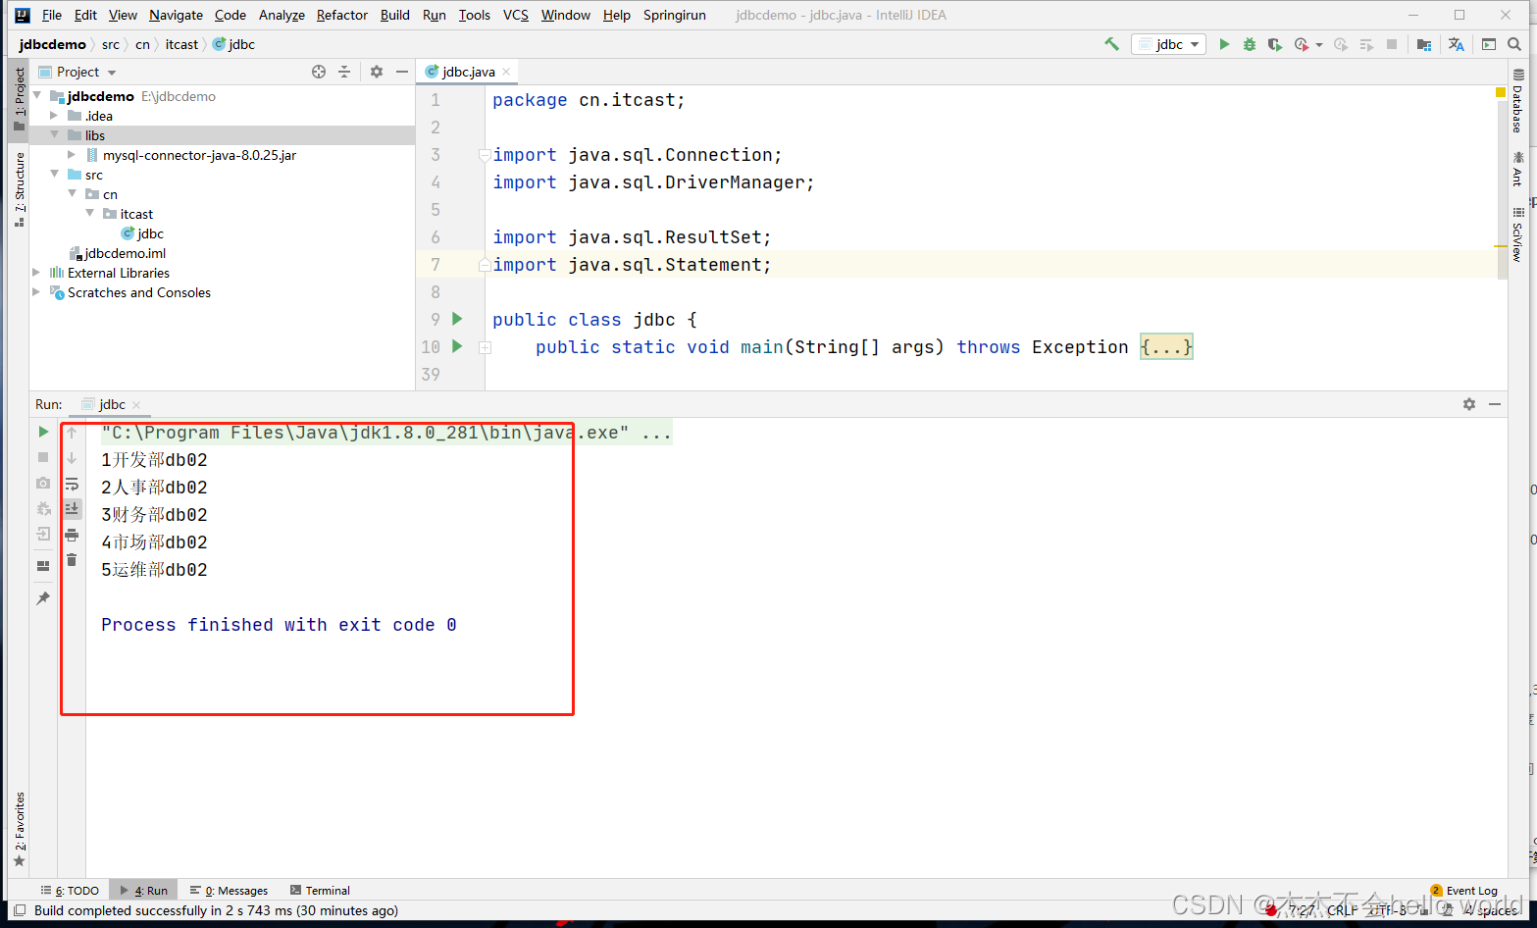Click the up arrow in console toolbar
This screenshot has width=1537, height=928.
pos(72,433)
